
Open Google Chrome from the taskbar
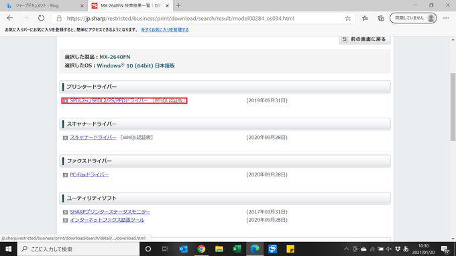[x=201, y=249]
